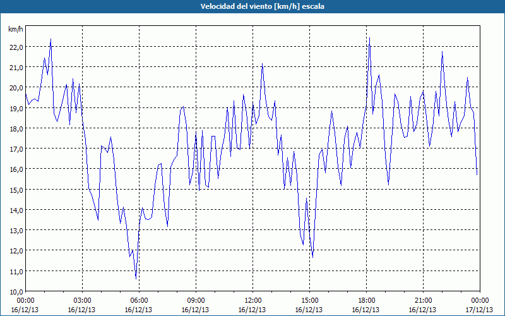Click the 17/12/13 date label

click(479, 310)
